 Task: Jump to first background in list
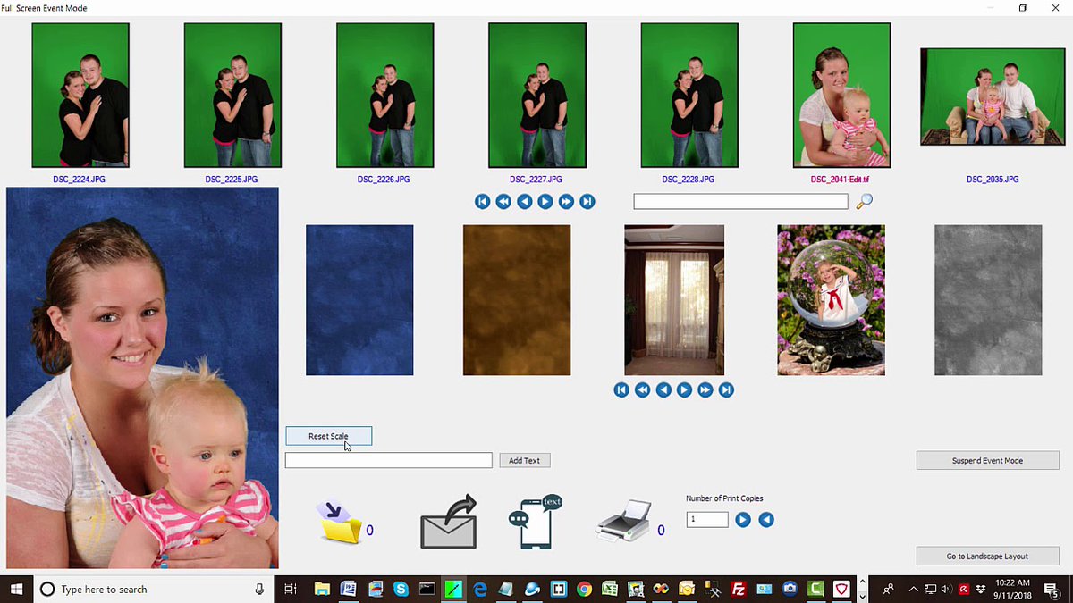[621, 389]
